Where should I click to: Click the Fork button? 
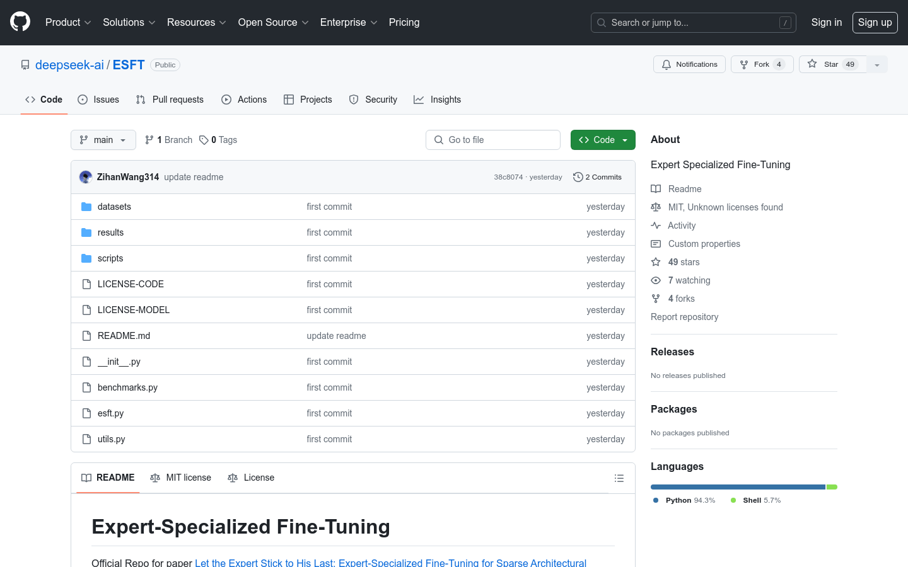click(x=762, y=64)
